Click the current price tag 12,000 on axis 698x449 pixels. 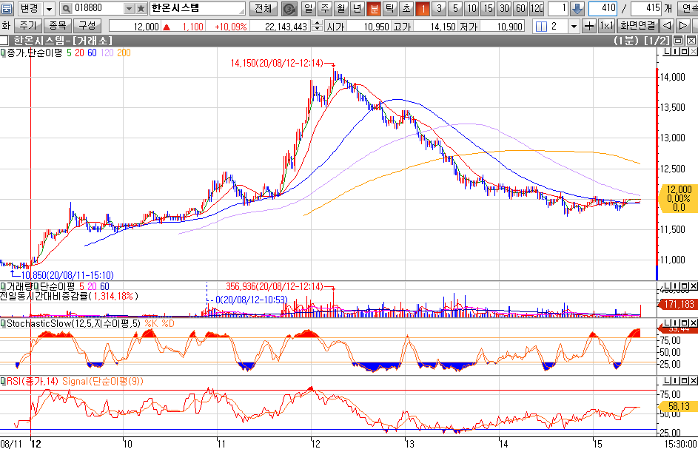679,198
